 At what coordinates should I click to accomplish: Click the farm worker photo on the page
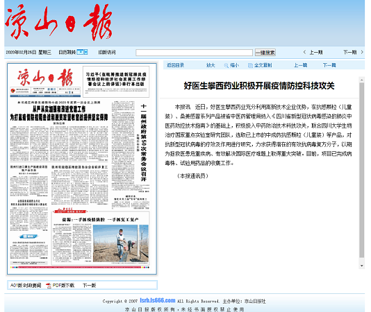tap(121, 243)
